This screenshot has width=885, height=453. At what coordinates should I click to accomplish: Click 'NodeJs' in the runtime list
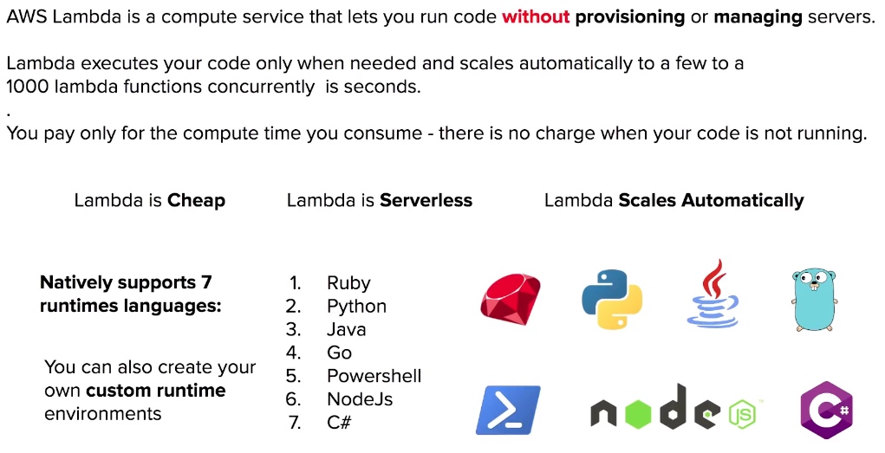360,398
